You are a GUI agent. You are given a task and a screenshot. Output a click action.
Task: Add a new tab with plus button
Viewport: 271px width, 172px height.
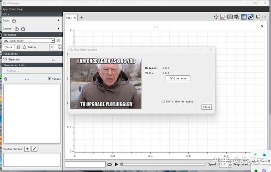tap(82, 17)
